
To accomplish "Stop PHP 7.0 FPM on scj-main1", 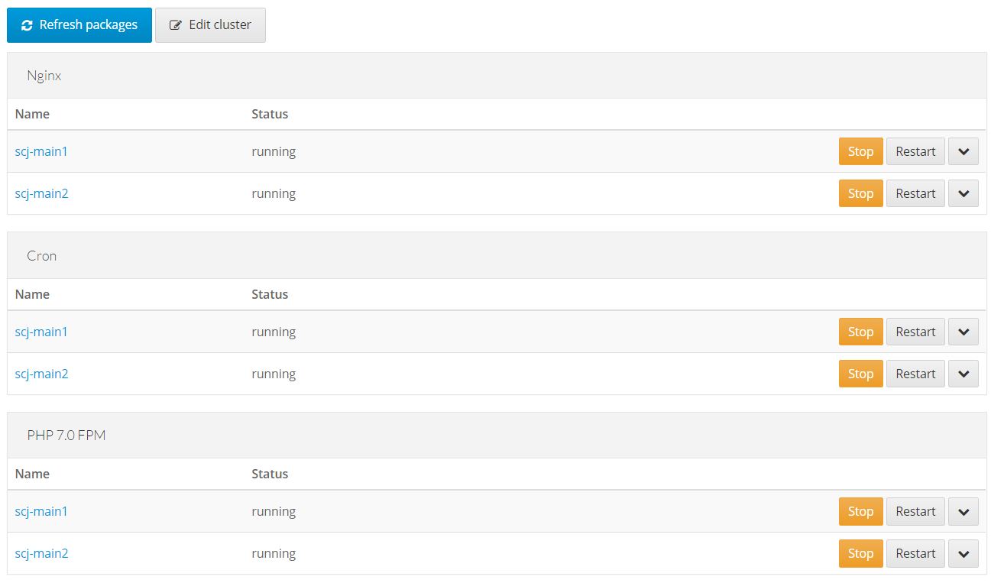I will point(860,511).
